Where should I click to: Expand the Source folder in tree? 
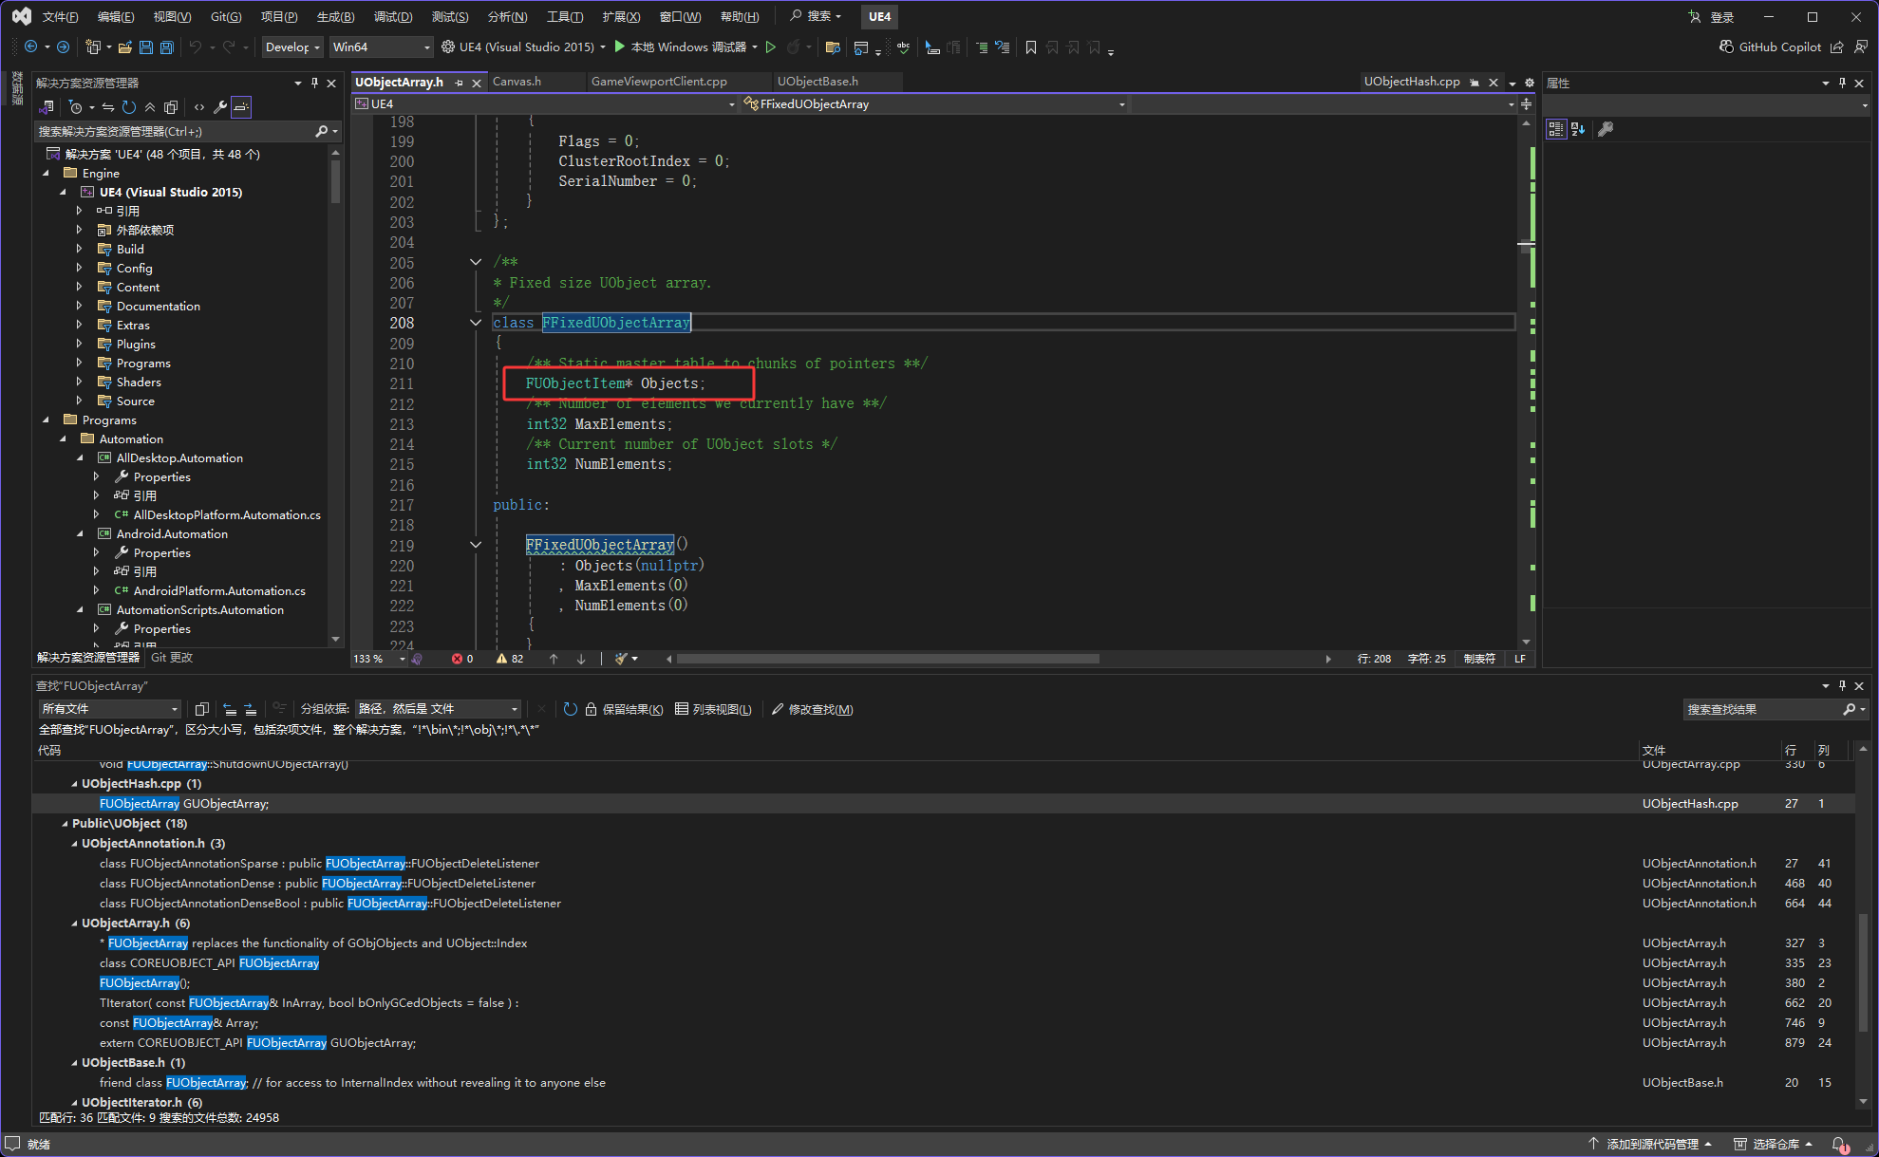point(80,401)
